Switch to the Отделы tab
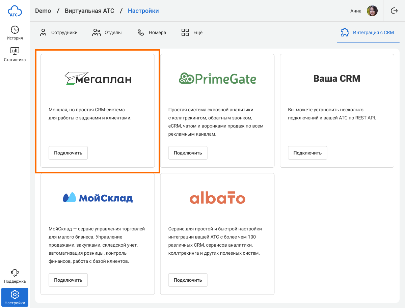 (107, 33)
